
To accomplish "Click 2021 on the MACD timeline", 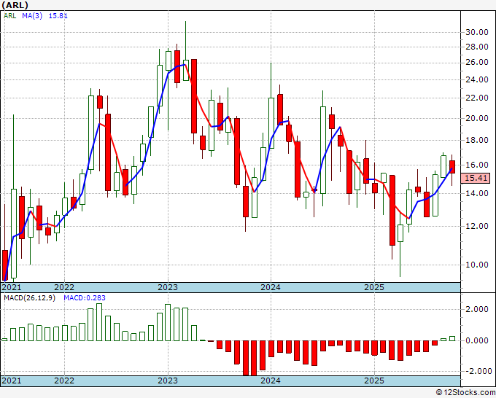I will [12, 381].
